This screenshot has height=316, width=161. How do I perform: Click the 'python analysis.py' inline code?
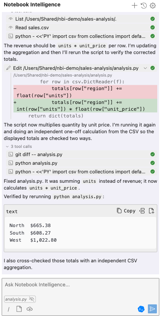(78, 197)
